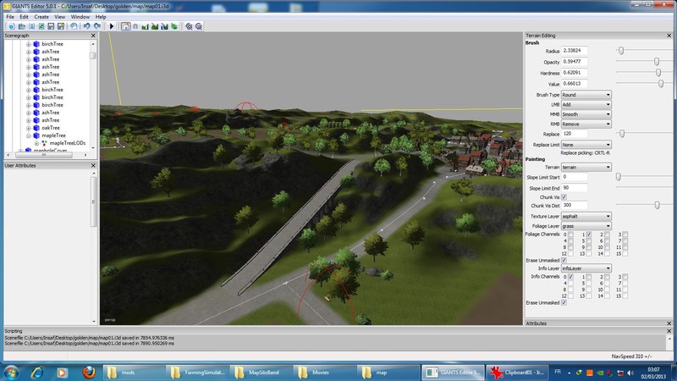Click the first hatched circle toolbar icon
Screen dimensions: 677x381
(x=189, y=26)
